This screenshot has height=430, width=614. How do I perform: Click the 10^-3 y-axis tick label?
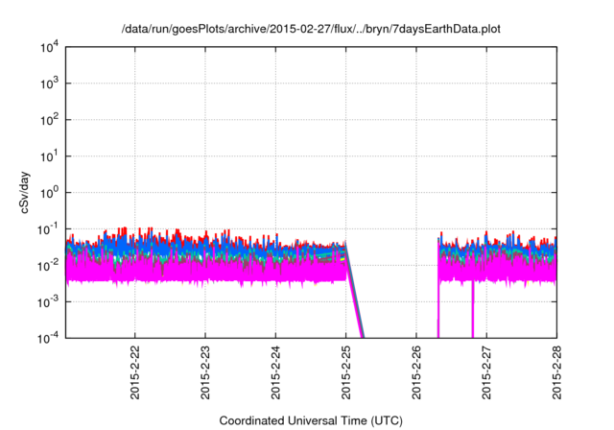[48, 302]
